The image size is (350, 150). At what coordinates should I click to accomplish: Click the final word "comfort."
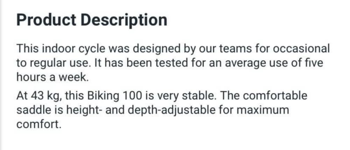[x=38, y=124]
